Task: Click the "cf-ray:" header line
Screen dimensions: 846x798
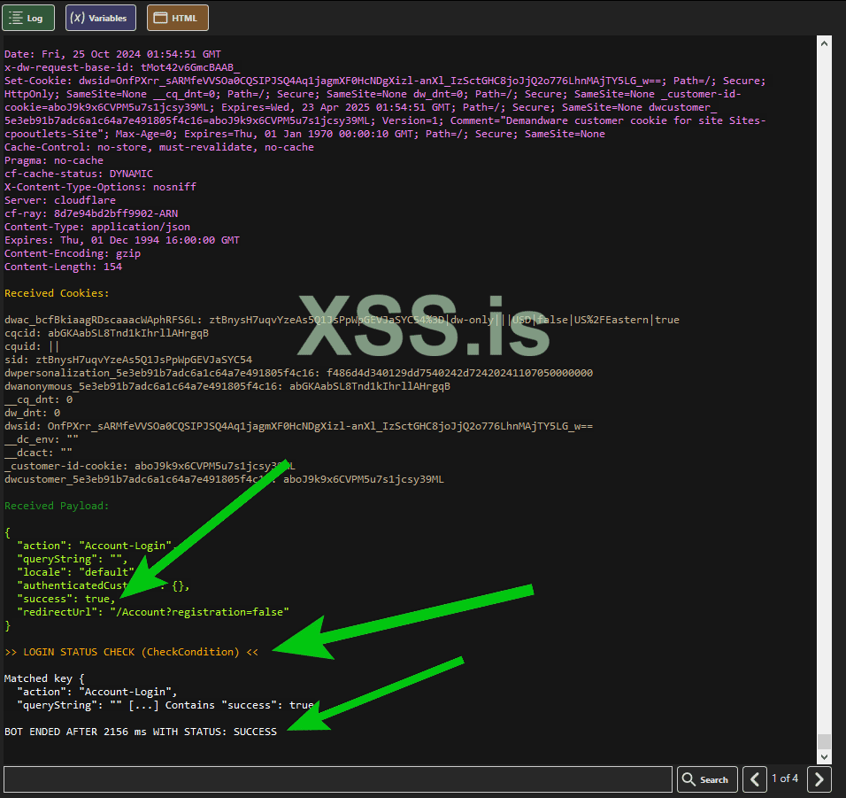Action: [91, 213]
